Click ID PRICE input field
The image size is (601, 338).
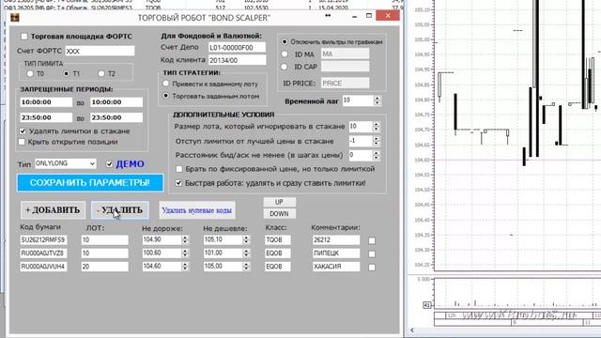click(x=345, y=84)
